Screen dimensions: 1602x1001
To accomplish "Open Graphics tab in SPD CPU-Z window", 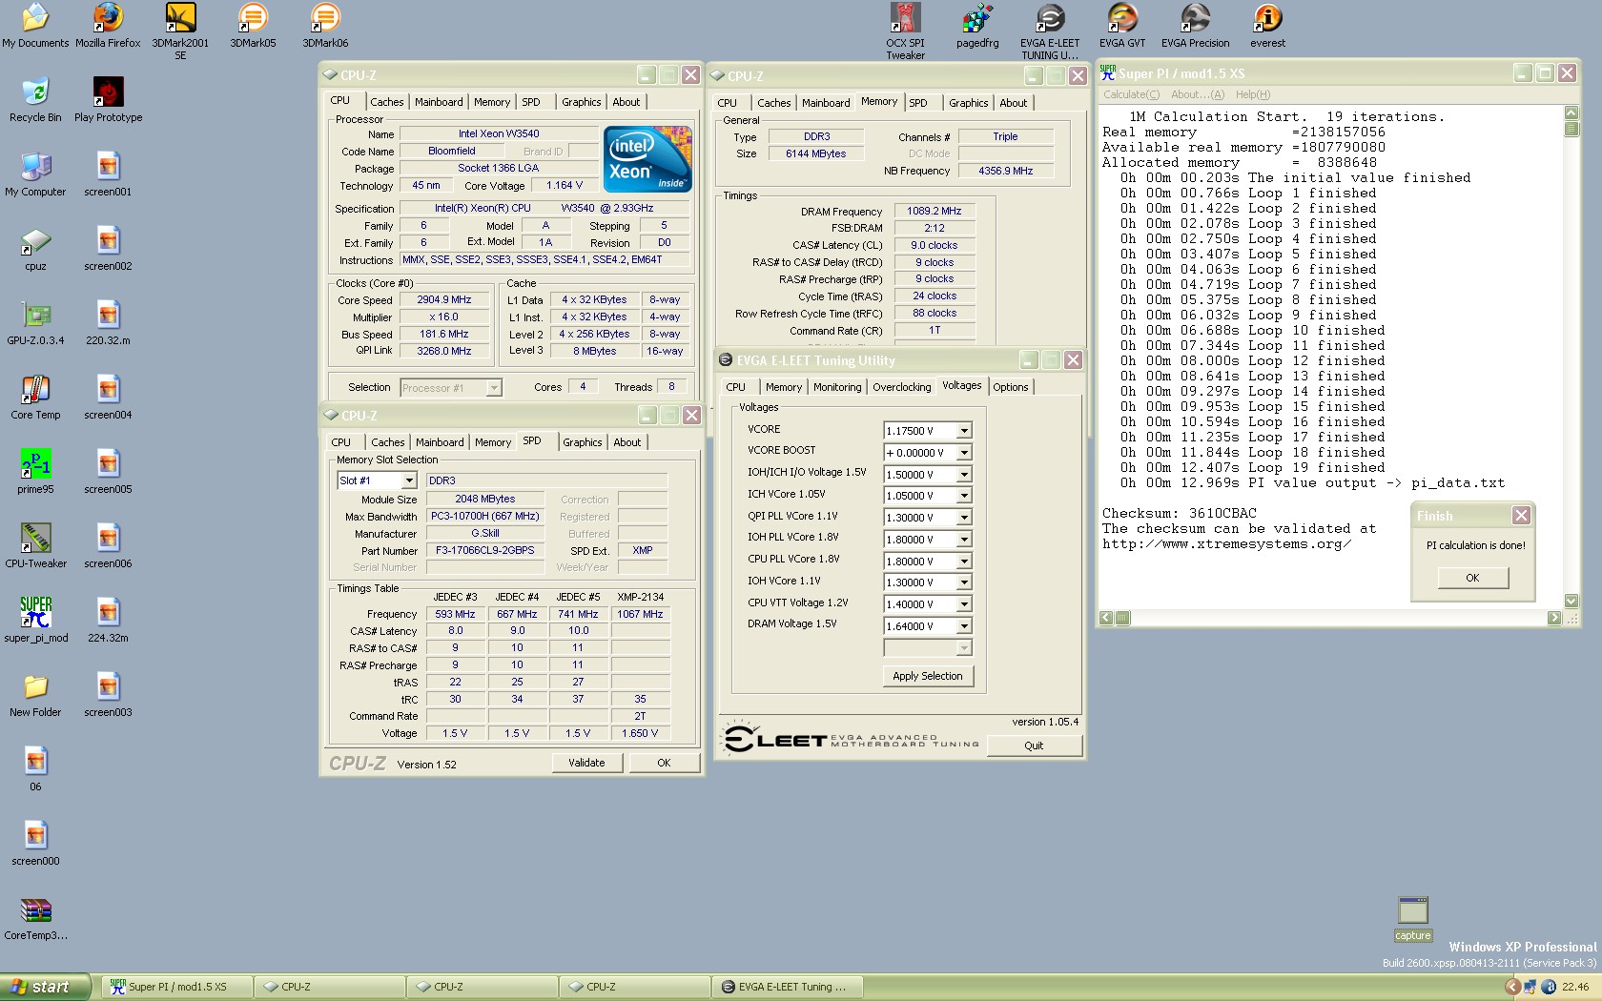I will 582,442.
